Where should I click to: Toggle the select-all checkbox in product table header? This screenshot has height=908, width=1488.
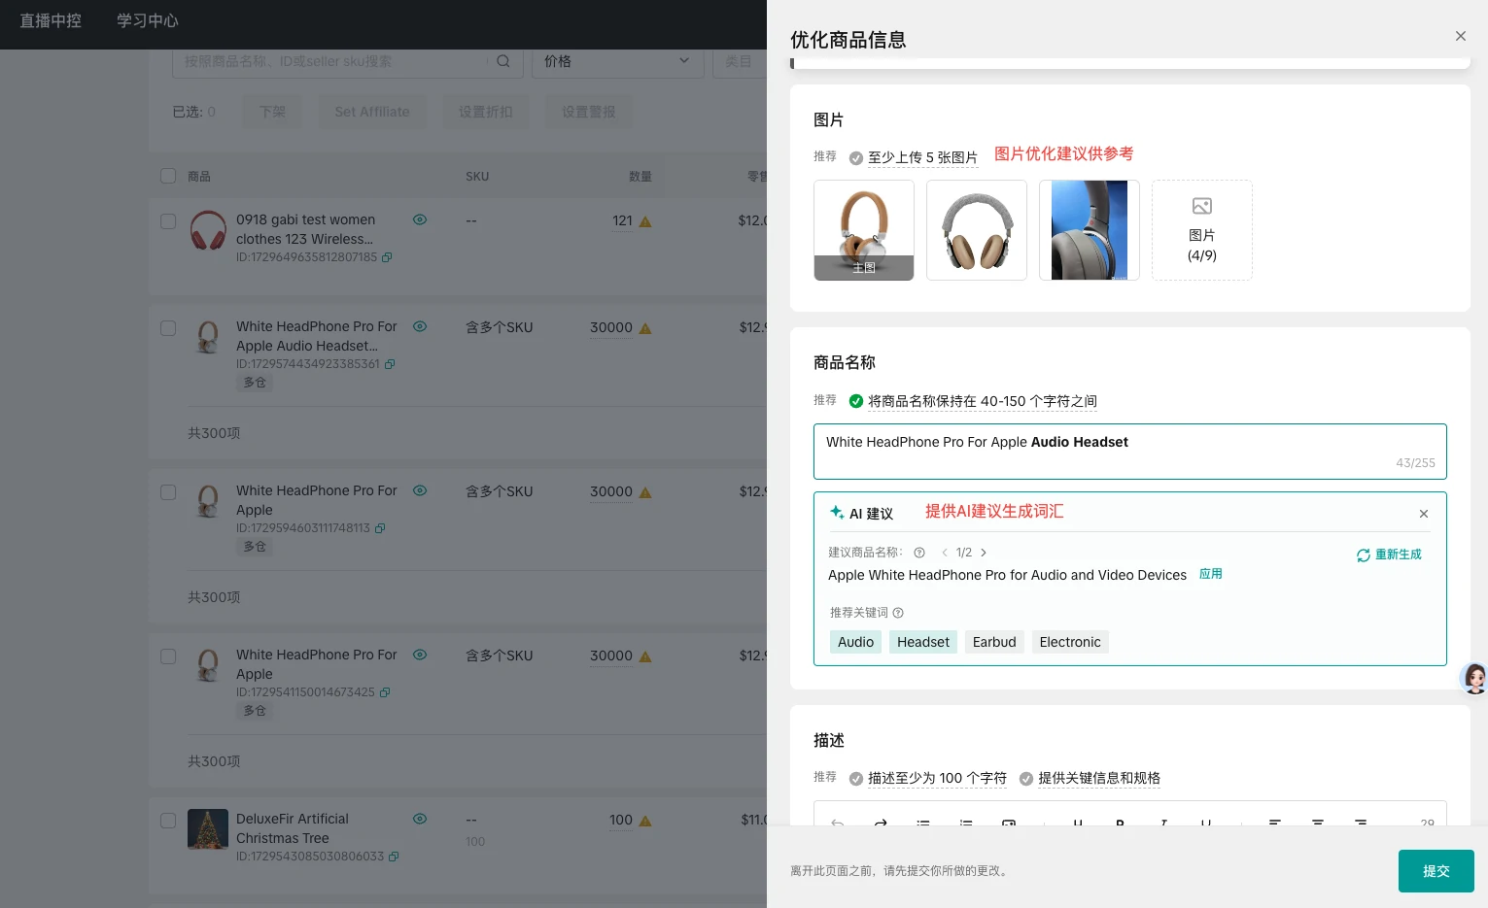click(x=168, y=176)
